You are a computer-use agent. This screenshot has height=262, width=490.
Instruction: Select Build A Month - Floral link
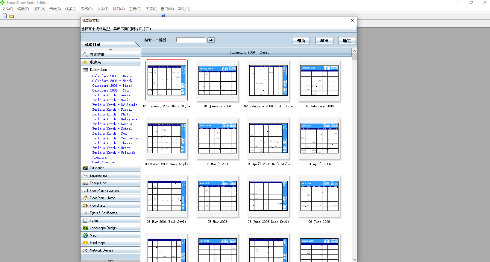pos(112,109)
